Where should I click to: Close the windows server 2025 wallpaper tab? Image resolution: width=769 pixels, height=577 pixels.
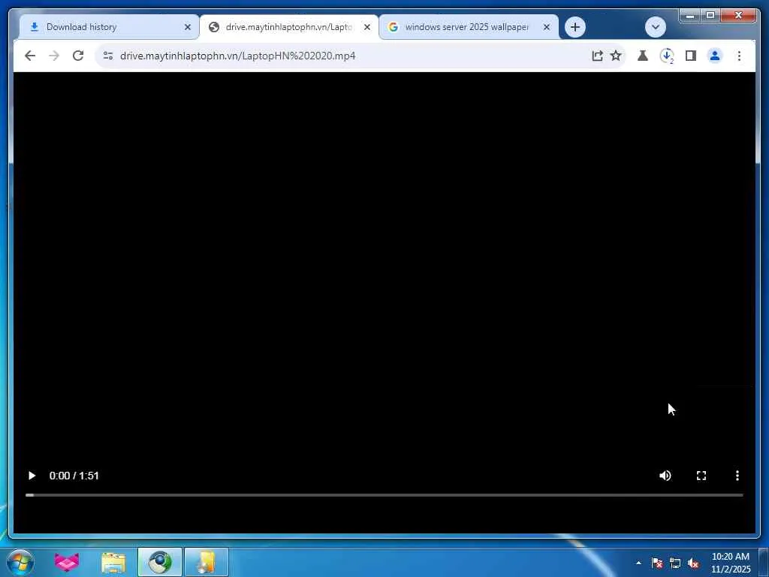(547, 28)
